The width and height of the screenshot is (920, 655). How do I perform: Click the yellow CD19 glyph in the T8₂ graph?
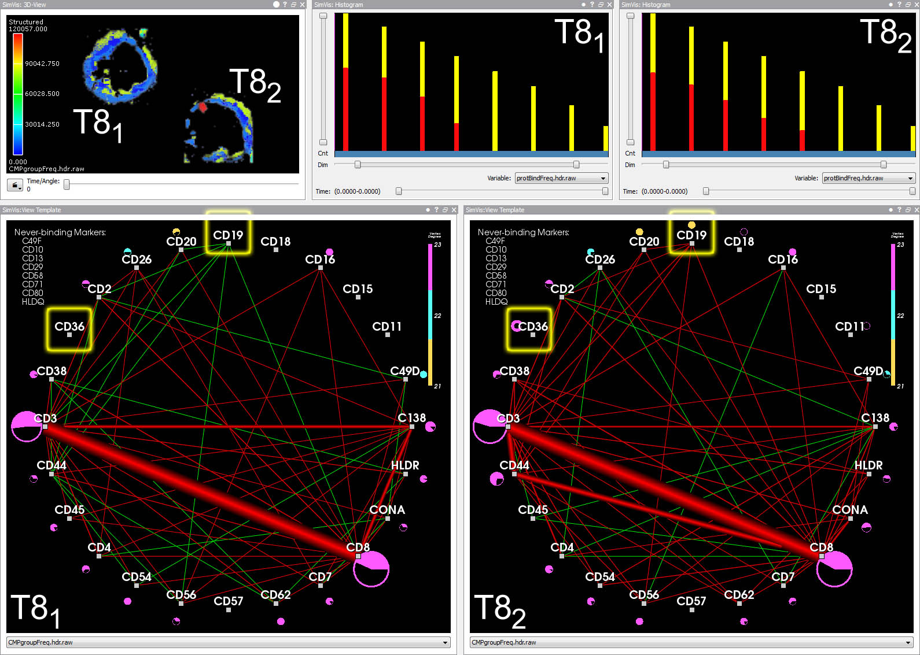coord(691,225)
